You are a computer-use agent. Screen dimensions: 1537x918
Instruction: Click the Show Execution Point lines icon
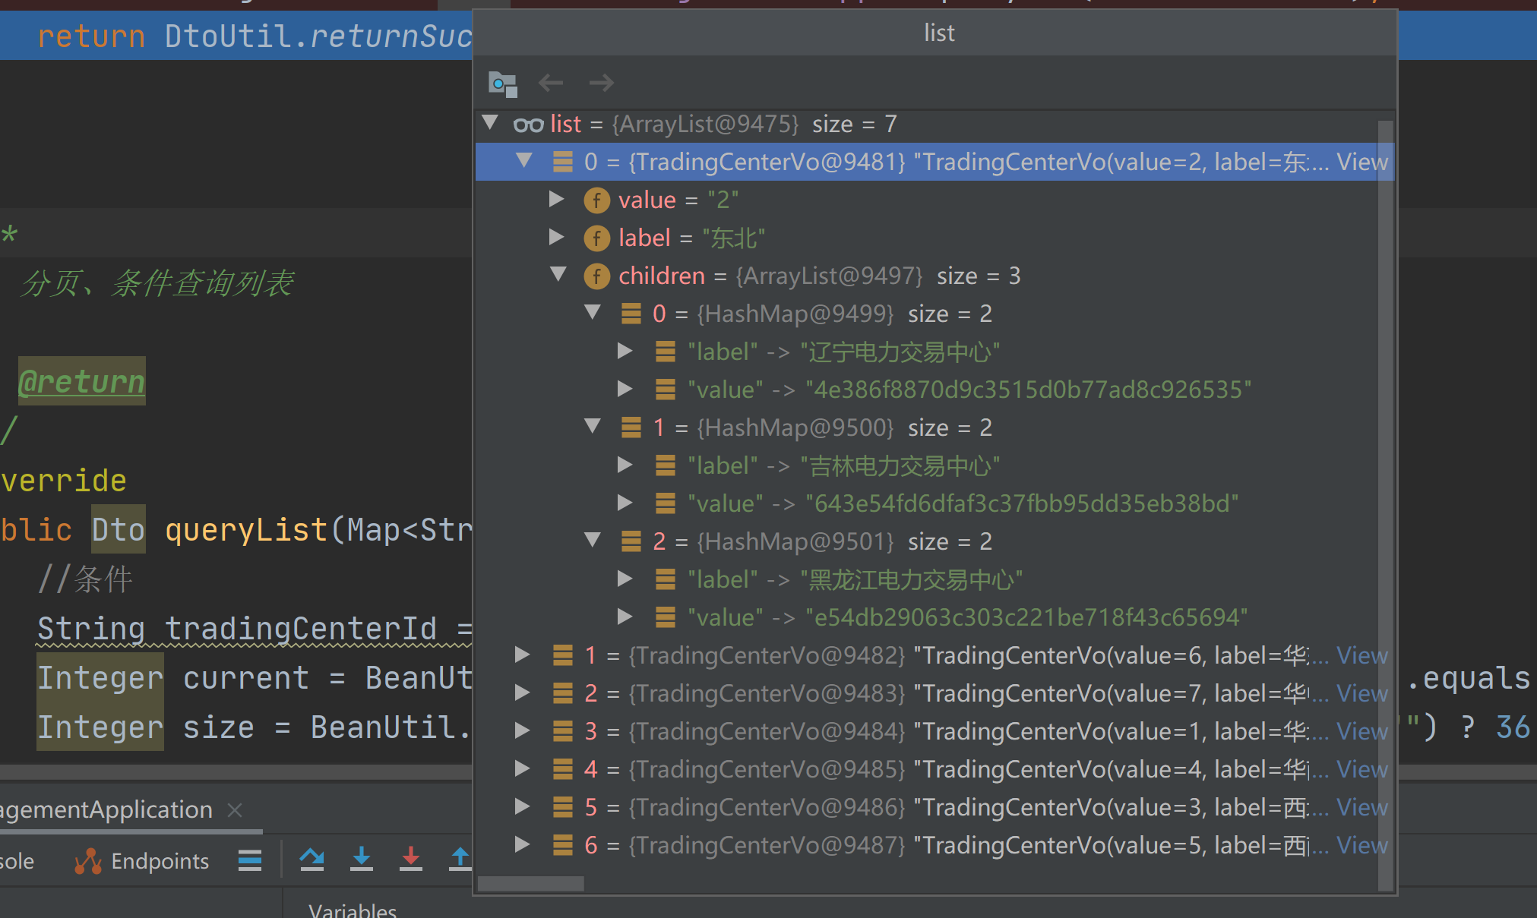tap(250, 860)
